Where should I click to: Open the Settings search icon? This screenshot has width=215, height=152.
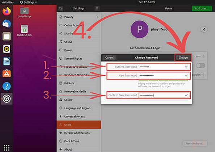(x=60, y=8)
